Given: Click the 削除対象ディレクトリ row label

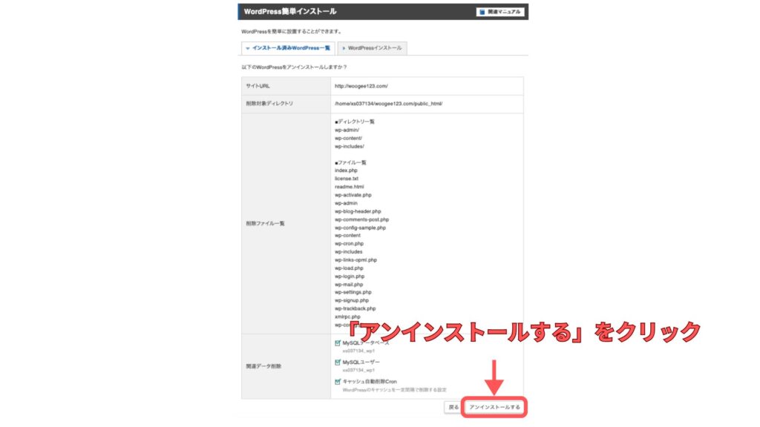Looking at the screenshot, I should point(269,104).
